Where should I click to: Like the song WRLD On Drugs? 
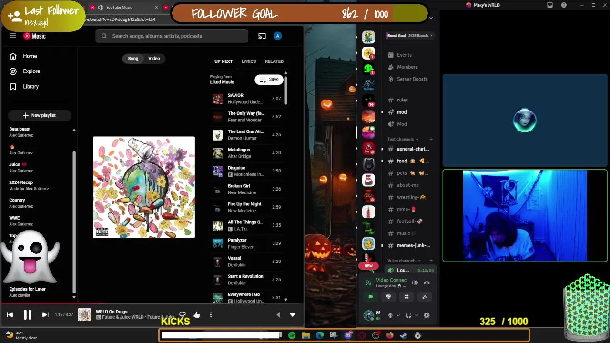point(197,315)
